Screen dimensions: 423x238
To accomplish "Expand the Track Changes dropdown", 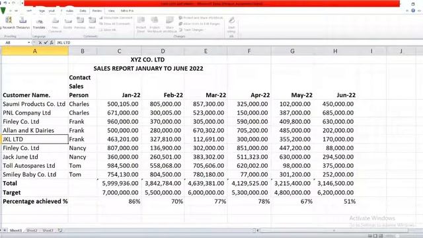I will [x=192, y=30].
